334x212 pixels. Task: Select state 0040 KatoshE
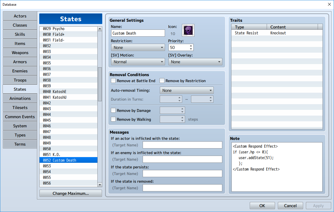coord(68,92)
